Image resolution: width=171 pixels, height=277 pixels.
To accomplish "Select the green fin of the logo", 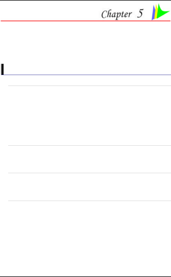I will point(163,11).
